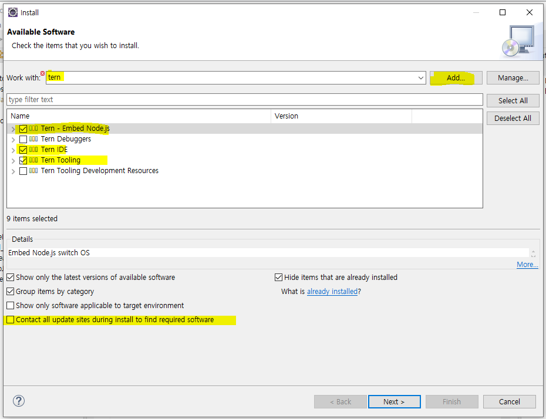Click the category icon beside Tern Debuggers

click(33, 139)
